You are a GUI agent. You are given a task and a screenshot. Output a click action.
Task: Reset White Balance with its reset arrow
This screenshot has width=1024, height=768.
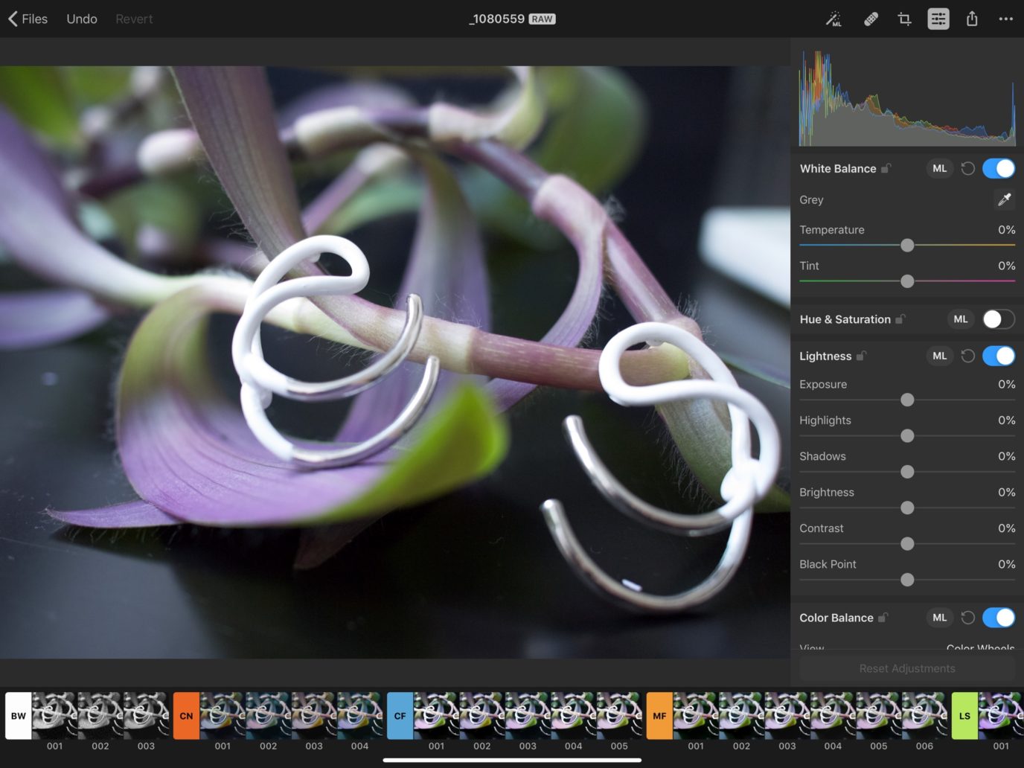968,168
